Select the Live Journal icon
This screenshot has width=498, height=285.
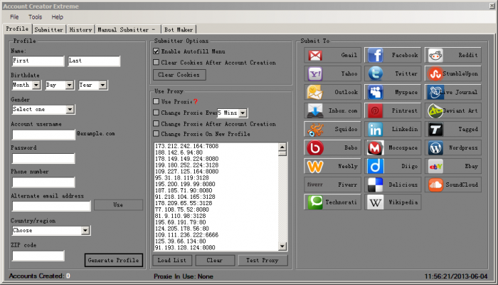pos(435,92)
